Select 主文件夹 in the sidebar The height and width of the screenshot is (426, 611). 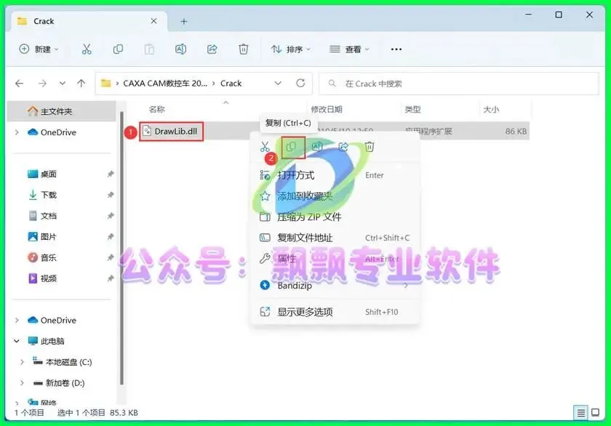pos(62,111)
